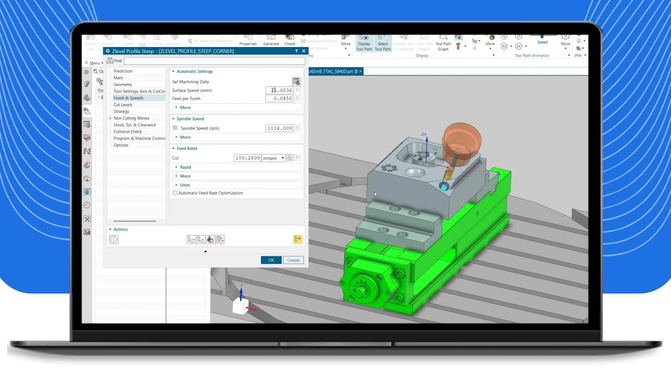671x377 pixels.
Task: Adjust the animation Speed slider
Action: 542,36
